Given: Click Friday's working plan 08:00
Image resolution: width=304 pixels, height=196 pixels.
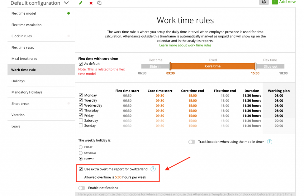Looking at the screenshot, I should click(x=279, y=116).
